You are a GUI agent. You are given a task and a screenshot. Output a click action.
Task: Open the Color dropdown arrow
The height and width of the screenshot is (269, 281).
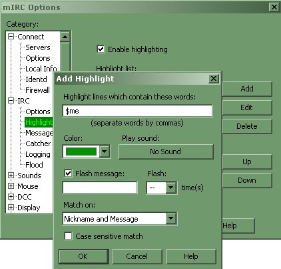(x=104, y=152)
